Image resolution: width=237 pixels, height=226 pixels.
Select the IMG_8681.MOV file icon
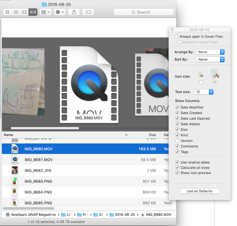click(15, 160)
